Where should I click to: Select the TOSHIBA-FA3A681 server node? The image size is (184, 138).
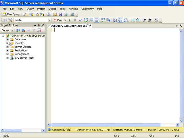click(28, 36)
